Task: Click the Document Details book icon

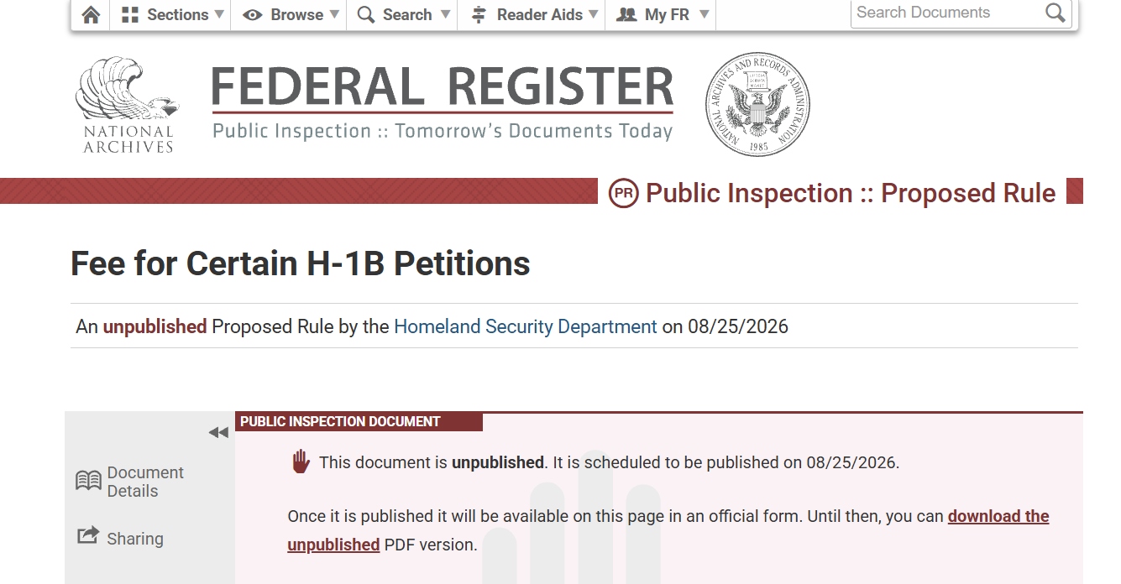Action: coord(88,482)
